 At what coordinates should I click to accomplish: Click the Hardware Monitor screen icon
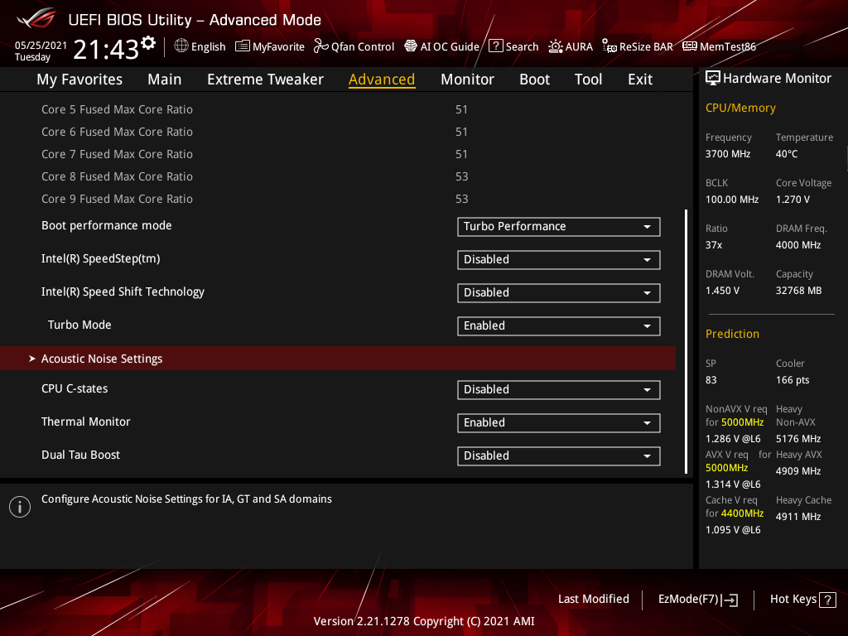[713, 79]
